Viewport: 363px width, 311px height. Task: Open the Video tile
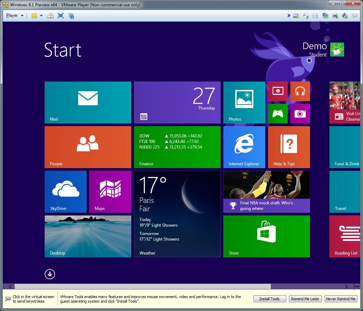click(278, 91)
